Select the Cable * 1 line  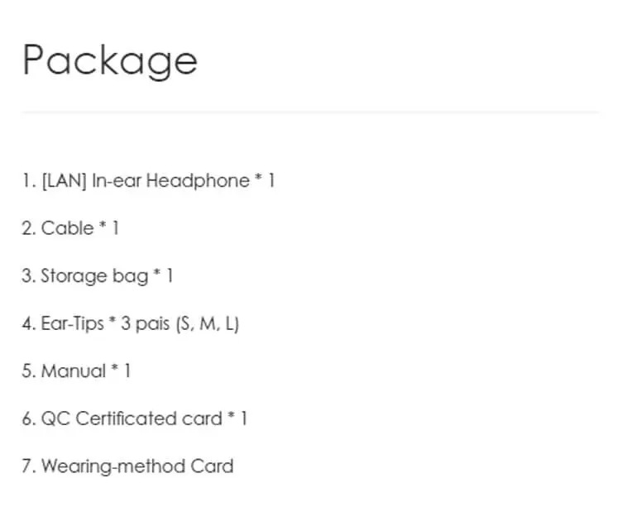click(70, 228)
